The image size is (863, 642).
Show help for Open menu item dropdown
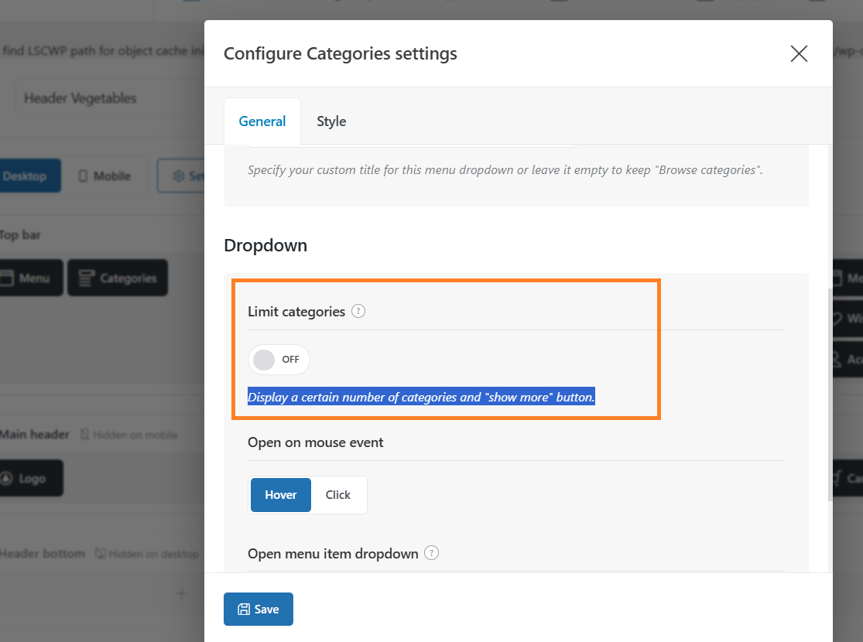pyautogui.click(x=432, y=553)
